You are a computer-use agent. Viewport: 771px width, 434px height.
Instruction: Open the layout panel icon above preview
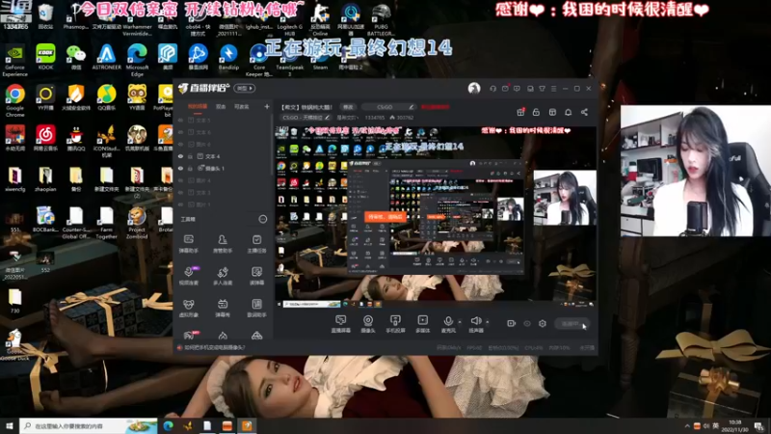coord(552,112)
